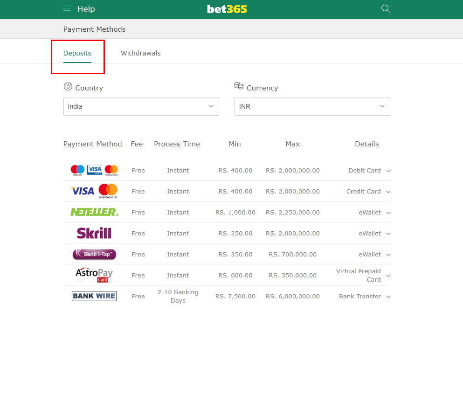Screen dimensions: 463x394
Task: Open the Currency dropdown showing INR
Action: click(x=312, y=106)
